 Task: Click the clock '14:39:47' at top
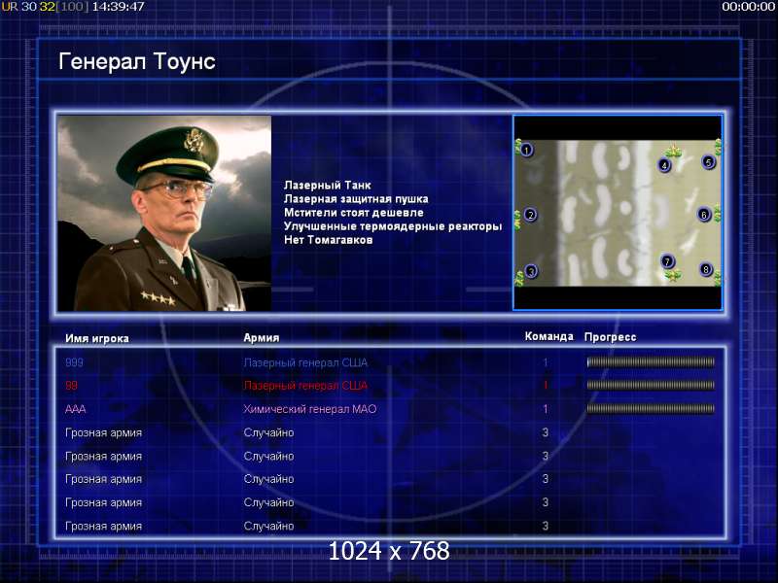pos(118,7)
